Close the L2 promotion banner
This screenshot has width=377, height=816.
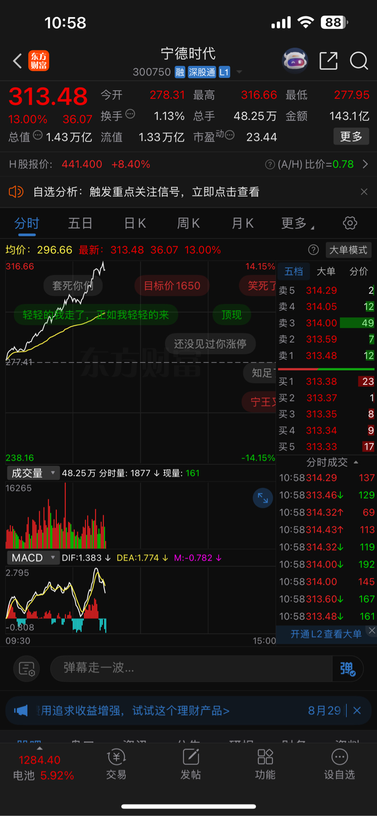(x=372, y=631)
